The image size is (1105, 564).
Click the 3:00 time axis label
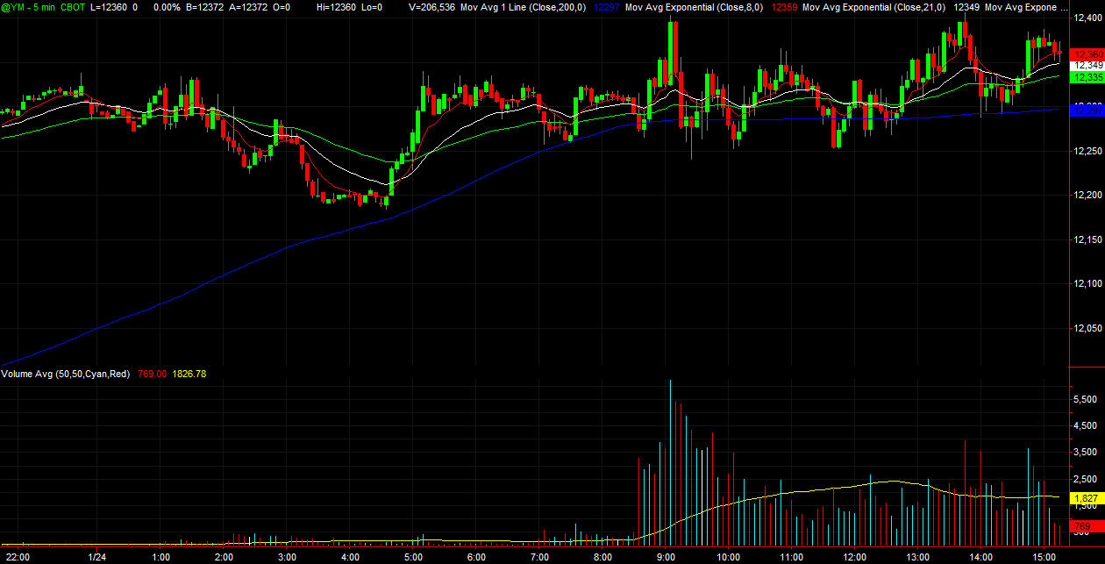click(287, 557)
